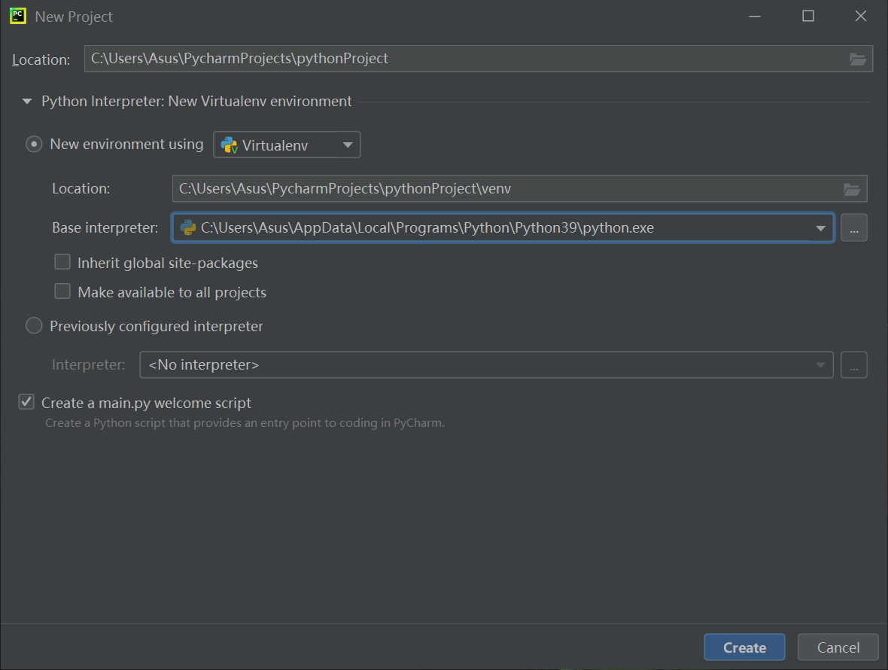
Task: Maximize the New Project window
Action: tap(808, 16)
